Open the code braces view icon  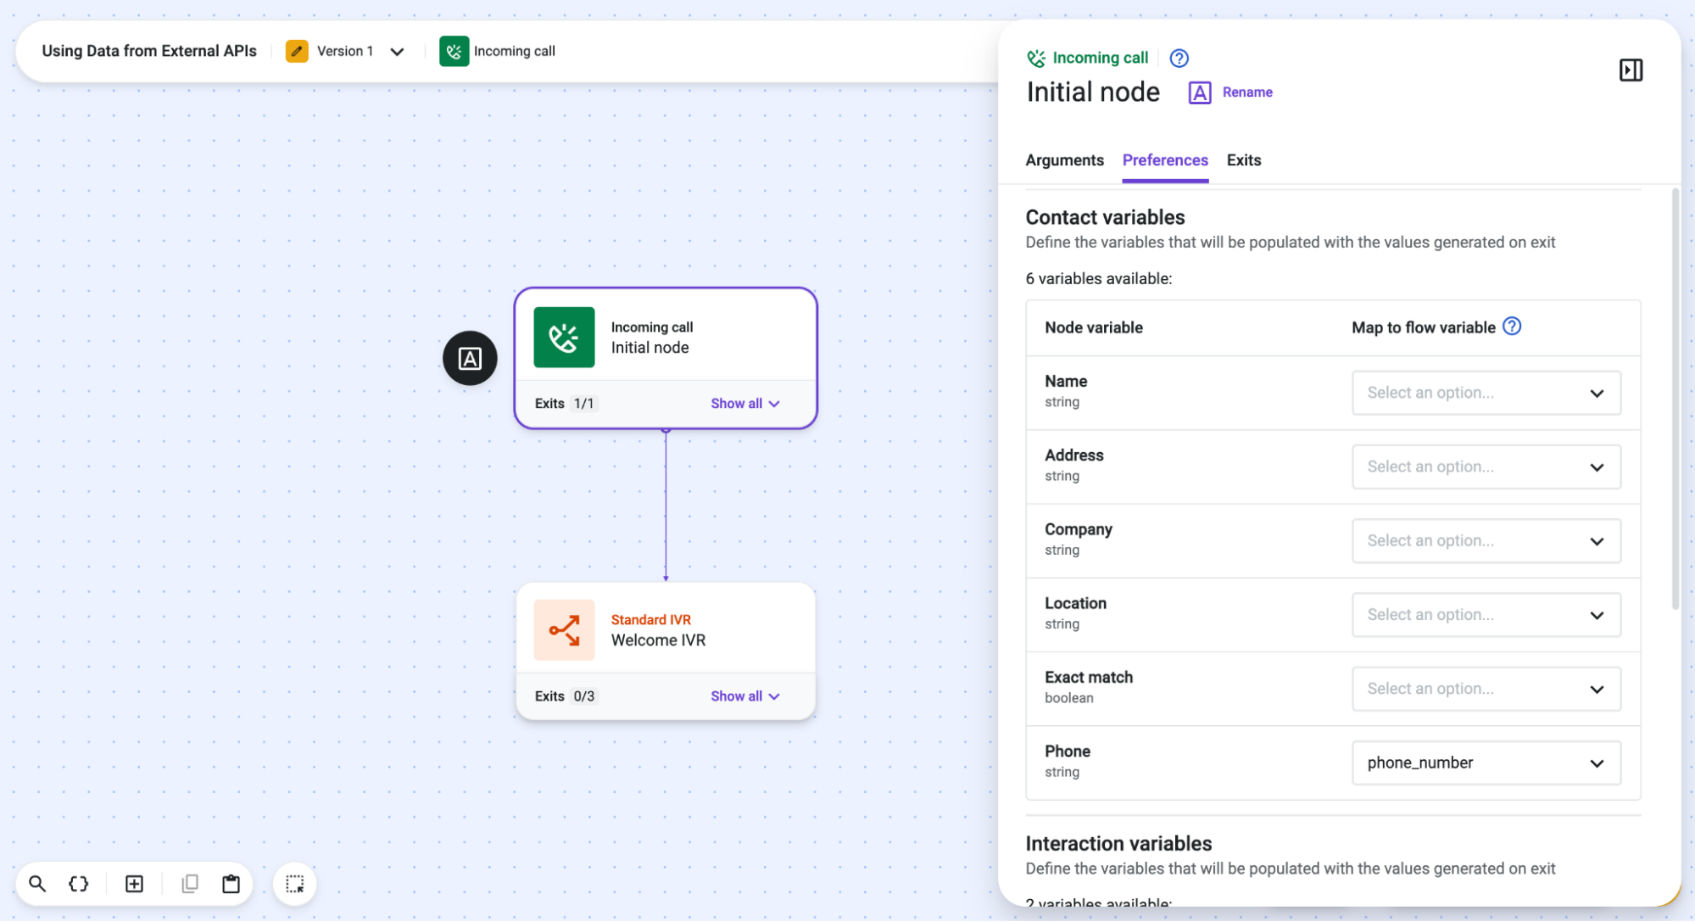pos(79,884)
